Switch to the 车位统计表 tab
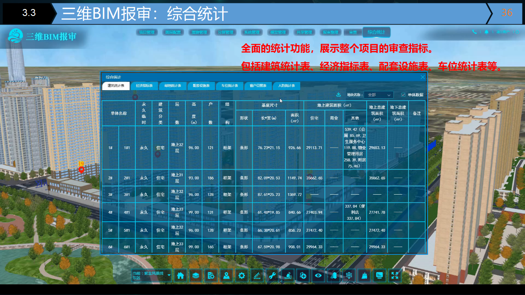The width and height of the screenshot is (525, 295). [229, 86]
